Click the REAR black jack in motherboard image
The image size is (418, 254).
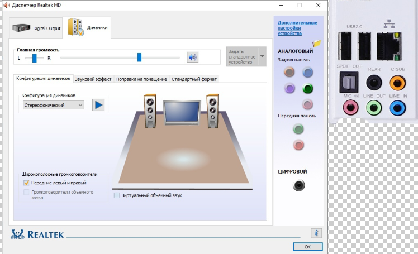pos(374,83)
